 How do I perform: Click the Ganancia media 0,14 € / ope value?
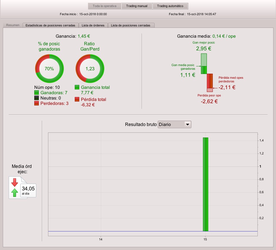(224, 36)
